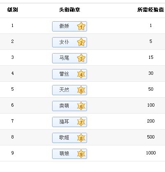Click the level 5 star badge icon
Screen dimensions: 165x172
point(81,90)
